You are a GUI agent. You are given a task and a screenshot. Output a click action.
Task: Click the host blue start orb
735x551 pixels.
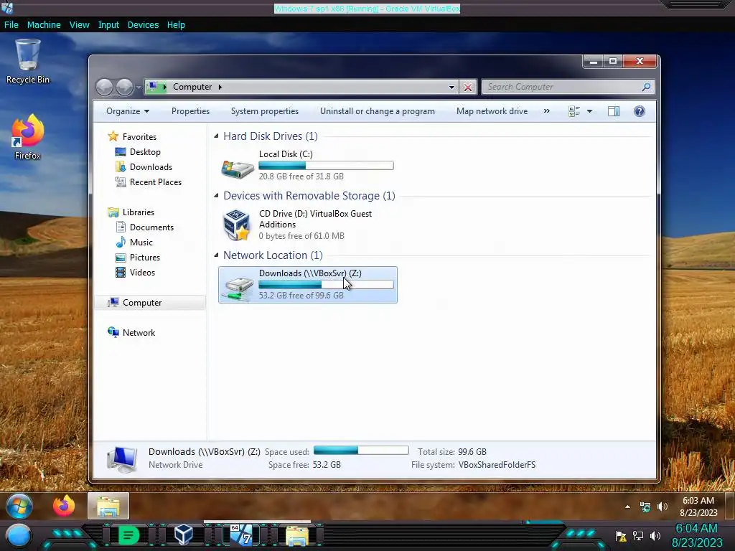(x=19, y=536)
